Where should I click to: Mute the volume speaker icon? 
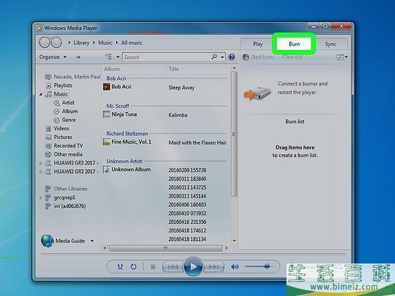pos(234,267)
